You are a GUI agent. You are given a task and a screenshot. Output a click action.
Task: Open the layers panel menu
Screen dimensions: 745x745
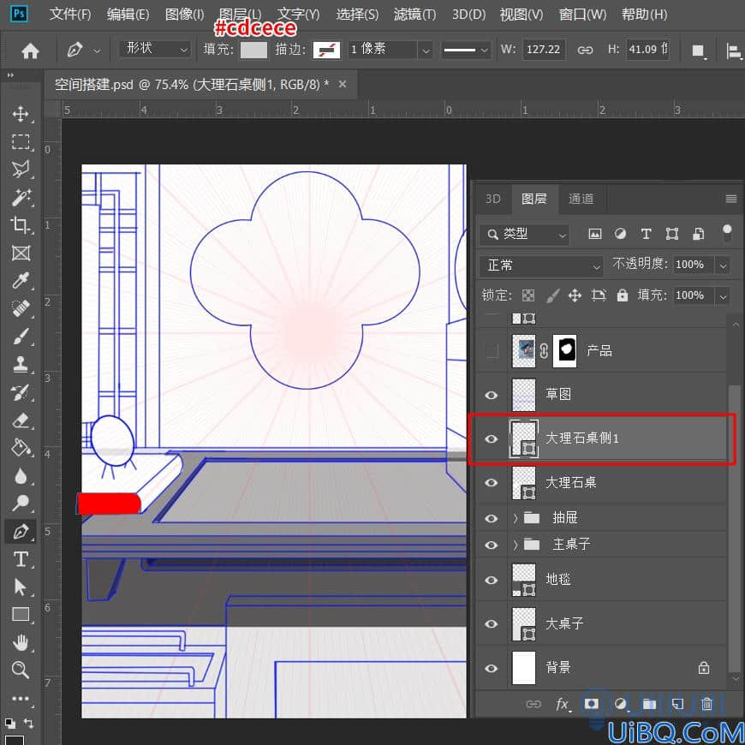(x=731, y=199)
